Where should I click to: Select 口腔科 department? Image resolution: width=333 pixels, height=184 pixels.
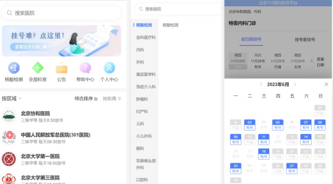tap(142, 180)
